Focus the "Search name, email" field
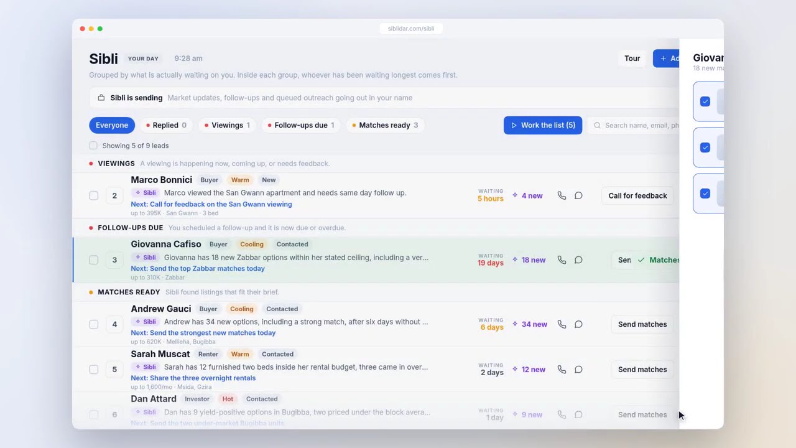The image size is (796, 448). (x=633, y=125)
